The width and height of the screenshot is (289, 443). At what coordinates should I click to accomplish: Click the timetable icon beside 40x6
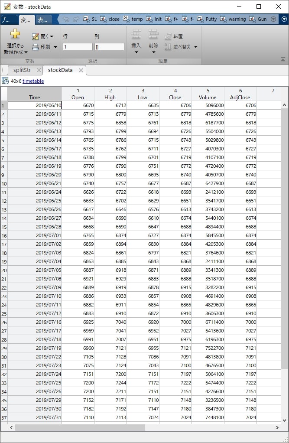coord(5,81)
